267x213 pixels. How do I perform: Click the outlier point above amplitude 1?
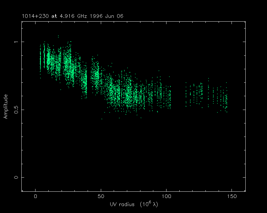(x=58, y=36)
